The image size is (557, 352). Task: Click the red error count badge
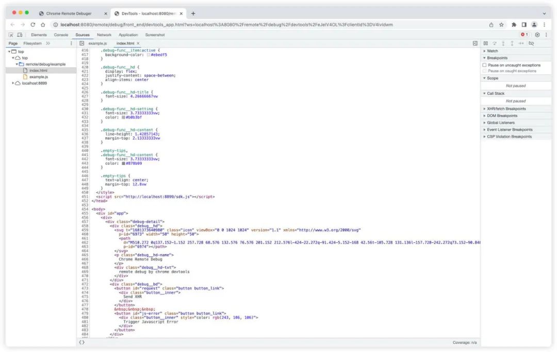tap(523, 35)
